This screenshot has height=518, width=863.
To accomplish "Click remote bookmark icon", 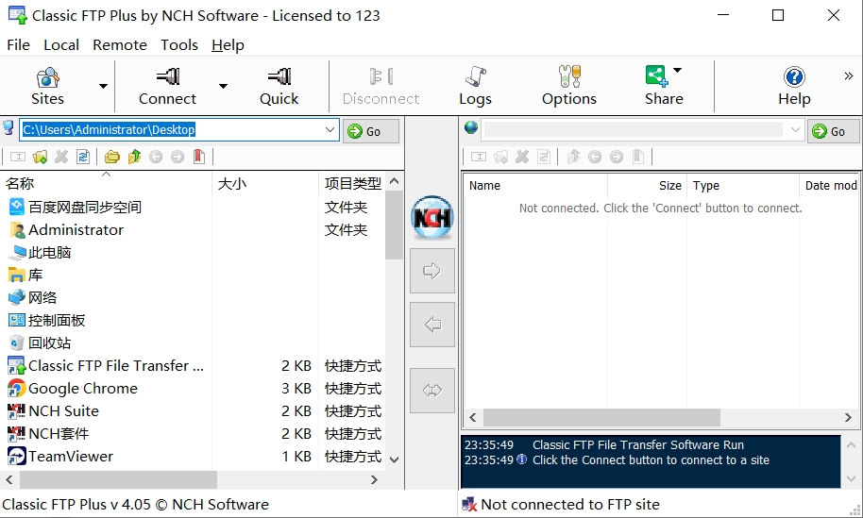I will (x=638, y=157).
